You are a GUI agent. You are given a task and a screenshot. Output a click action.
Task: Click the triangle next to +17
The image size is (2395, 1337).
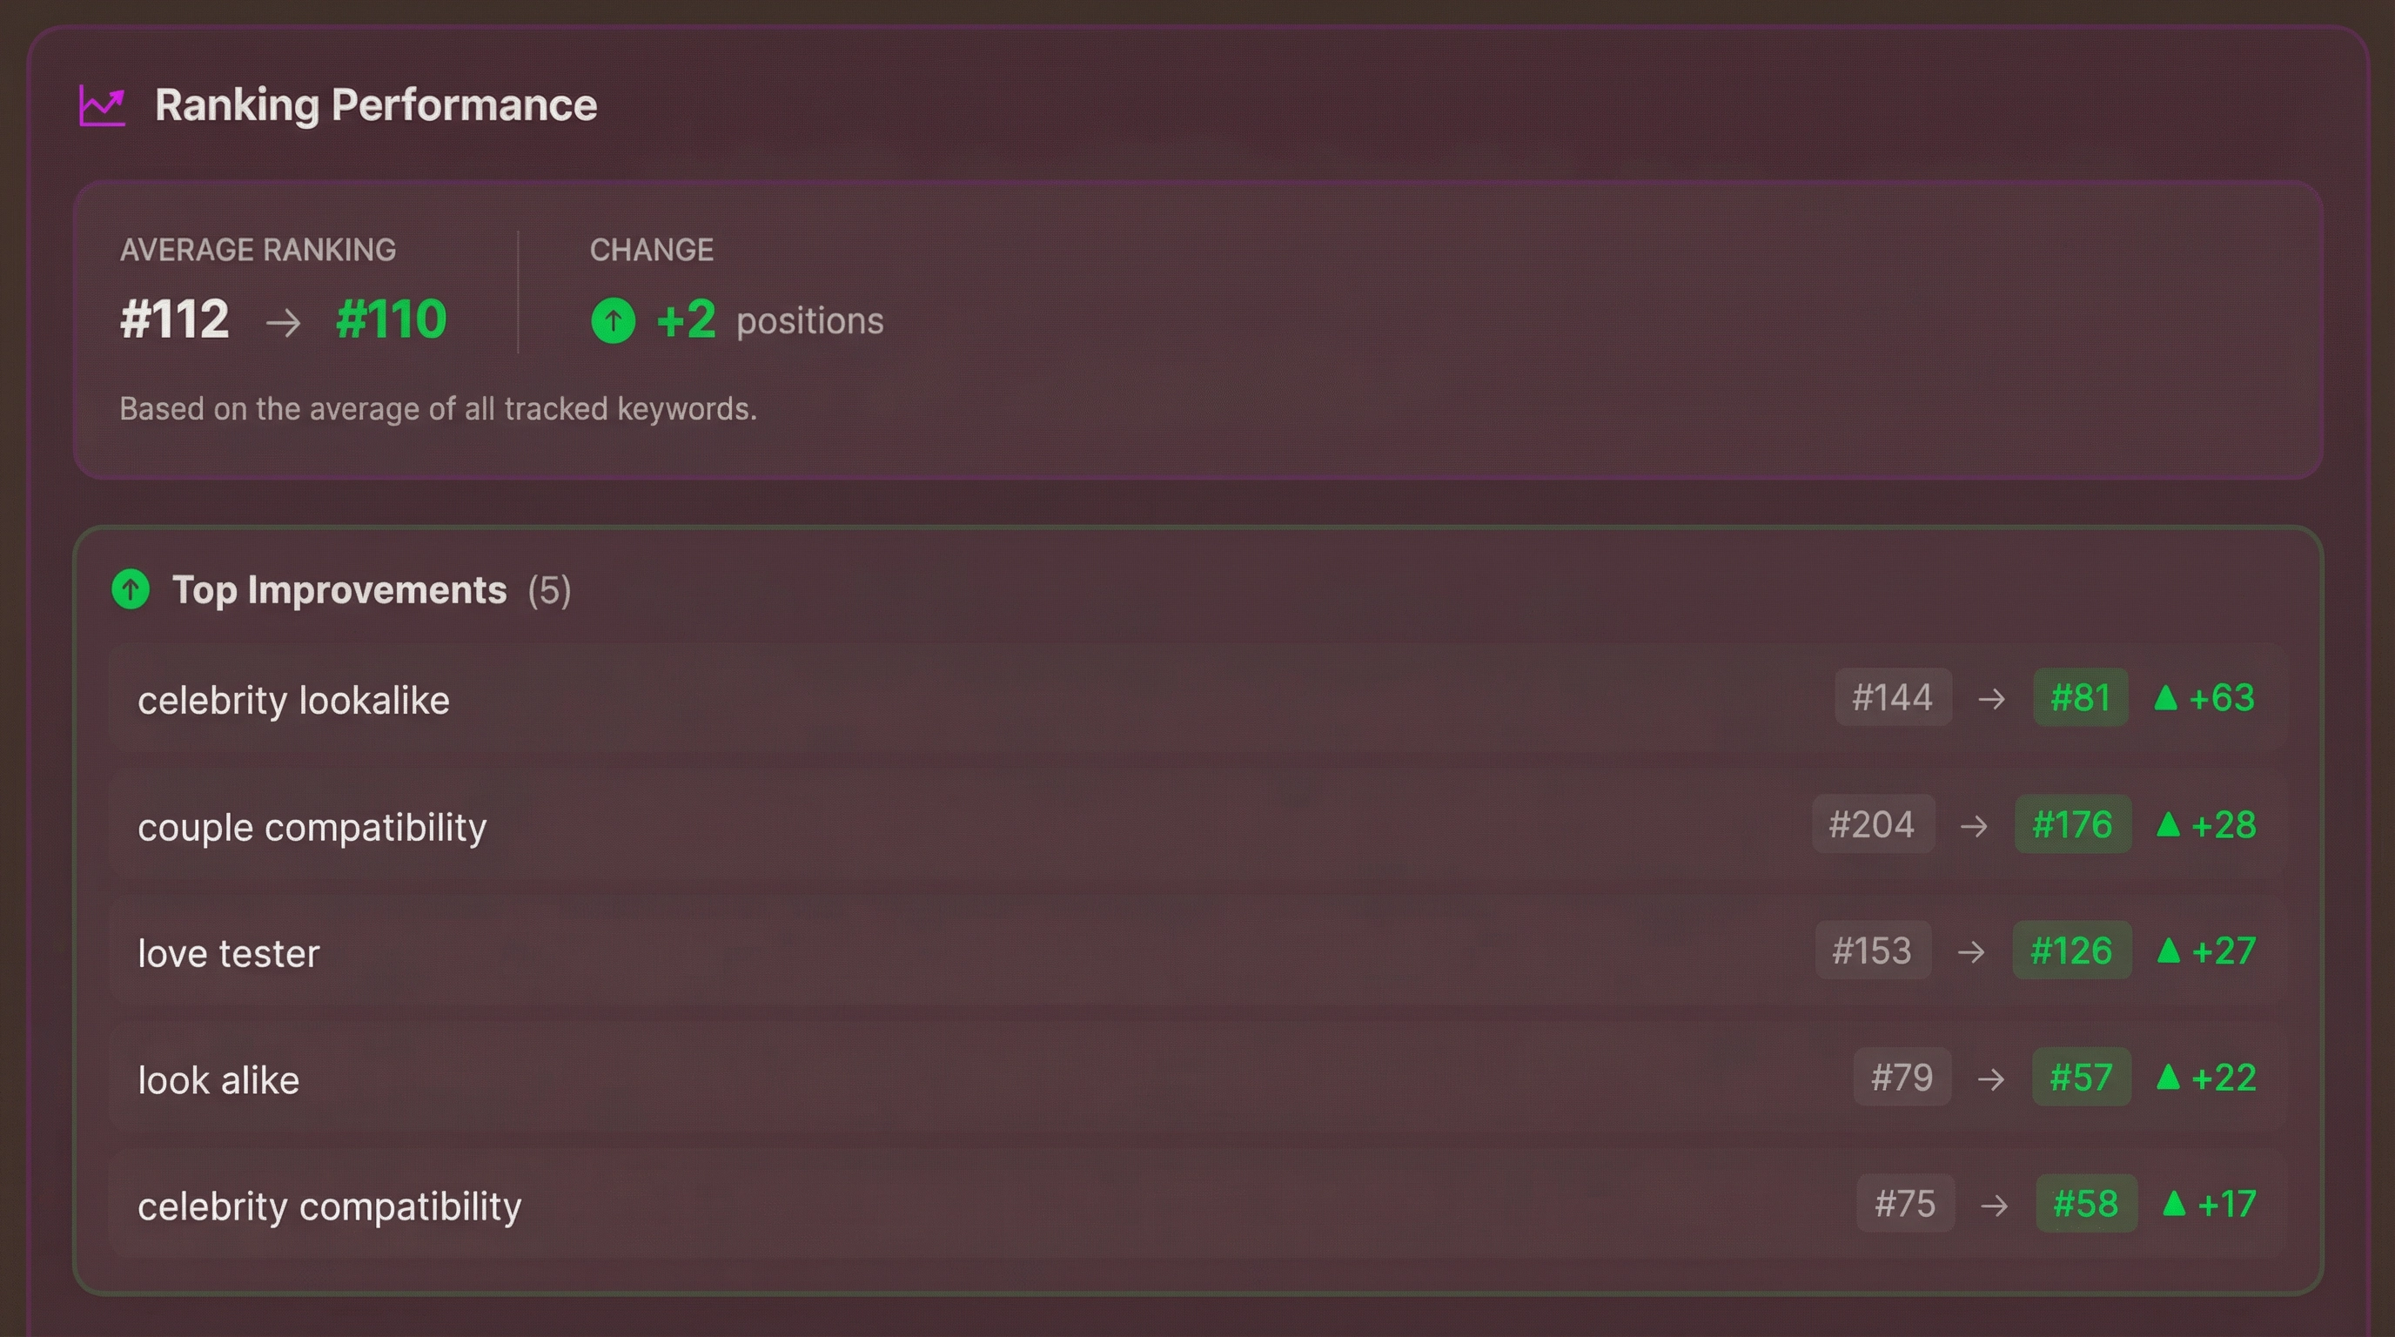click(2174, 1204)
